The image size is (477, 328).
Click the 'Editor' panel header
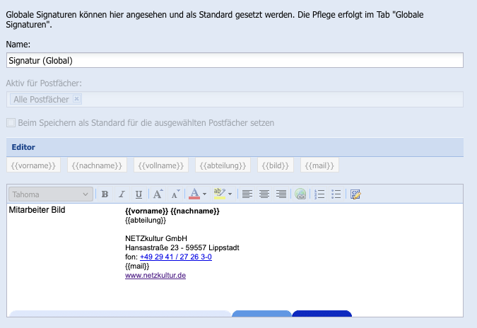point(235,147)
